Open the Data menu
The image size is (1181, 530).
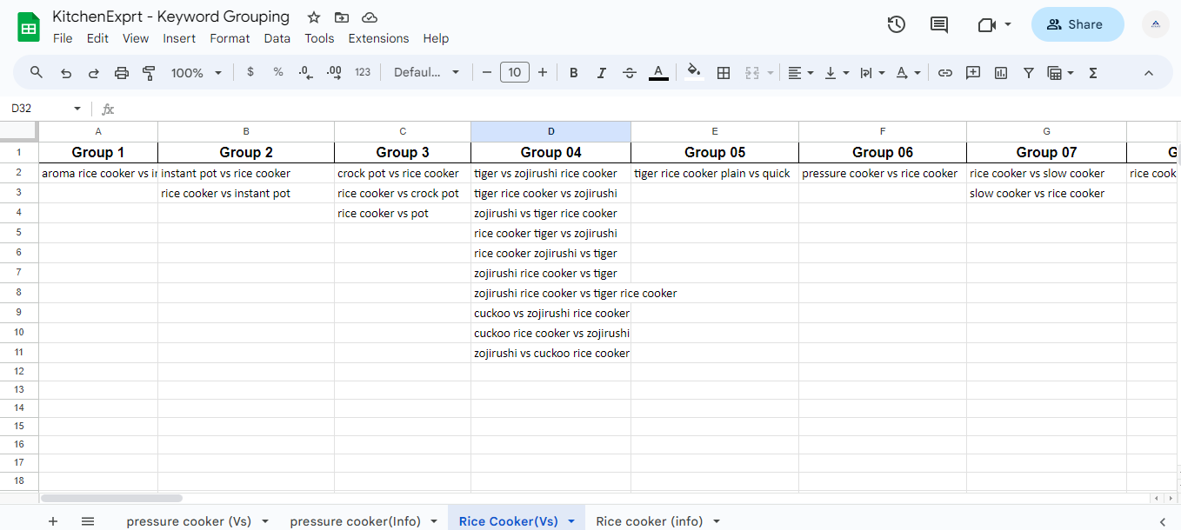pyautogui.click(x=277, y=38)
